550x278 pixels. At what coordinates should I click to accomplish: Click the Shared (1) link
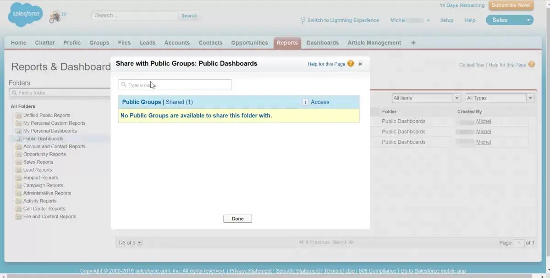click(x=179, y=102)
